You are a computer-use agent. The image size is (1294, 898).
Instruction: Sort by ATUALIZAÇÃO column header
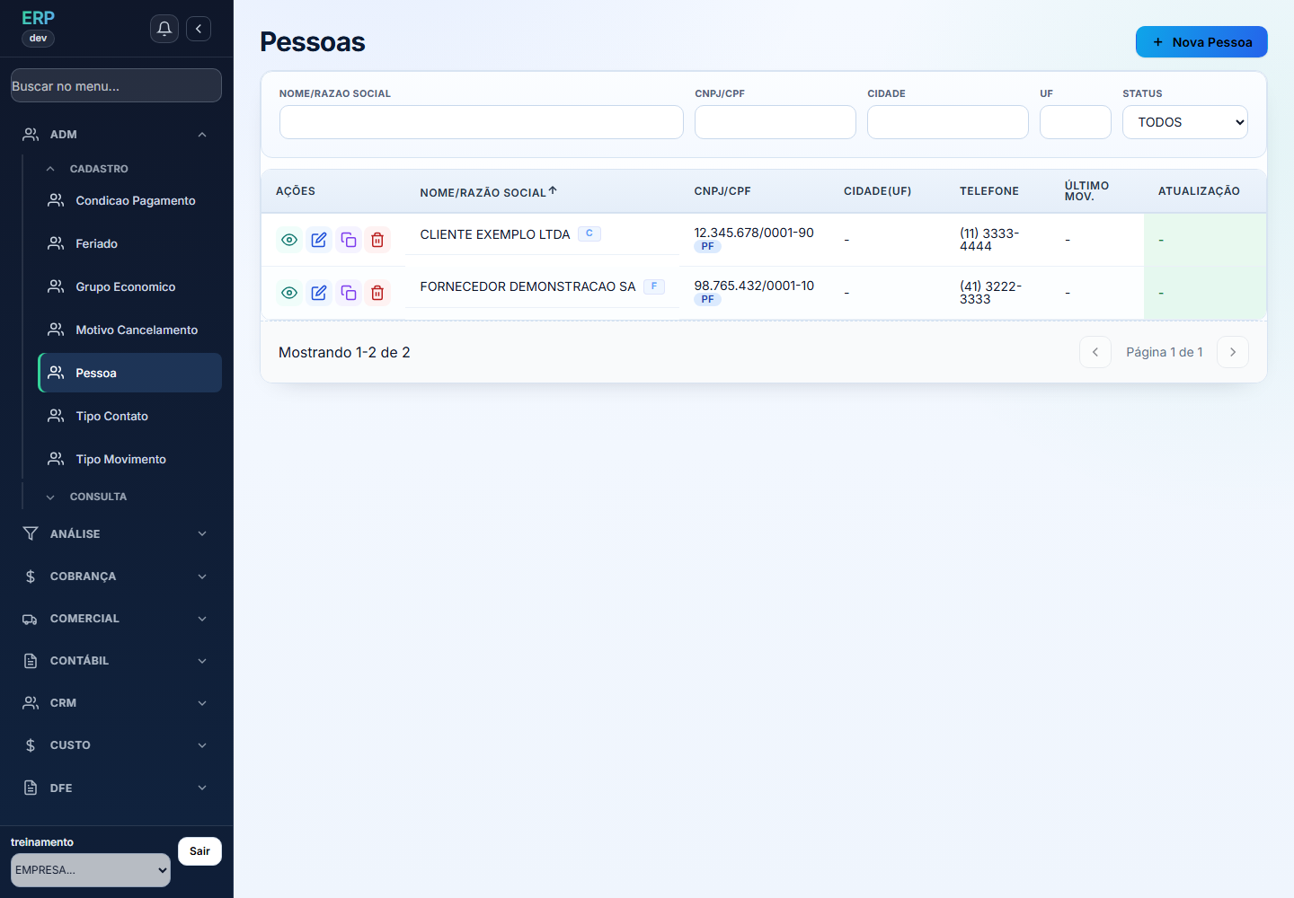coord(1199,191)
